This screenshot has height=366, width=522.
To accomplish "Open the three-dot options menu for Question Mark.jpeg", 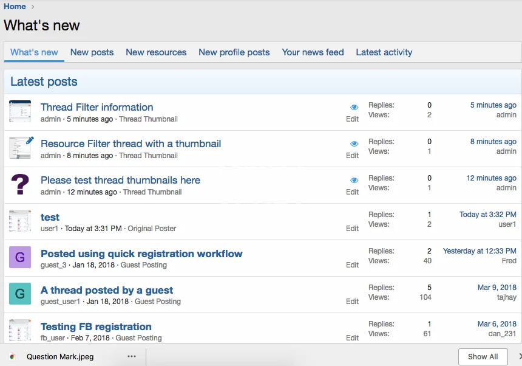I will pyautogui.click(x=131, y=357).
